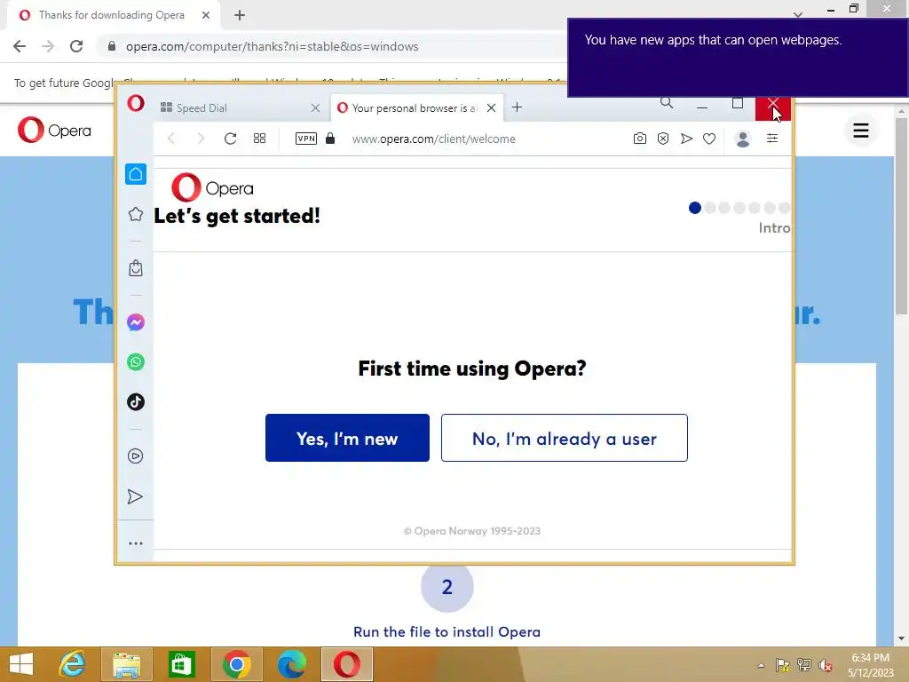This screenshot has width=909, height=682.
Task: Open File Explorer from taskbar
Action: coord(127,664)
